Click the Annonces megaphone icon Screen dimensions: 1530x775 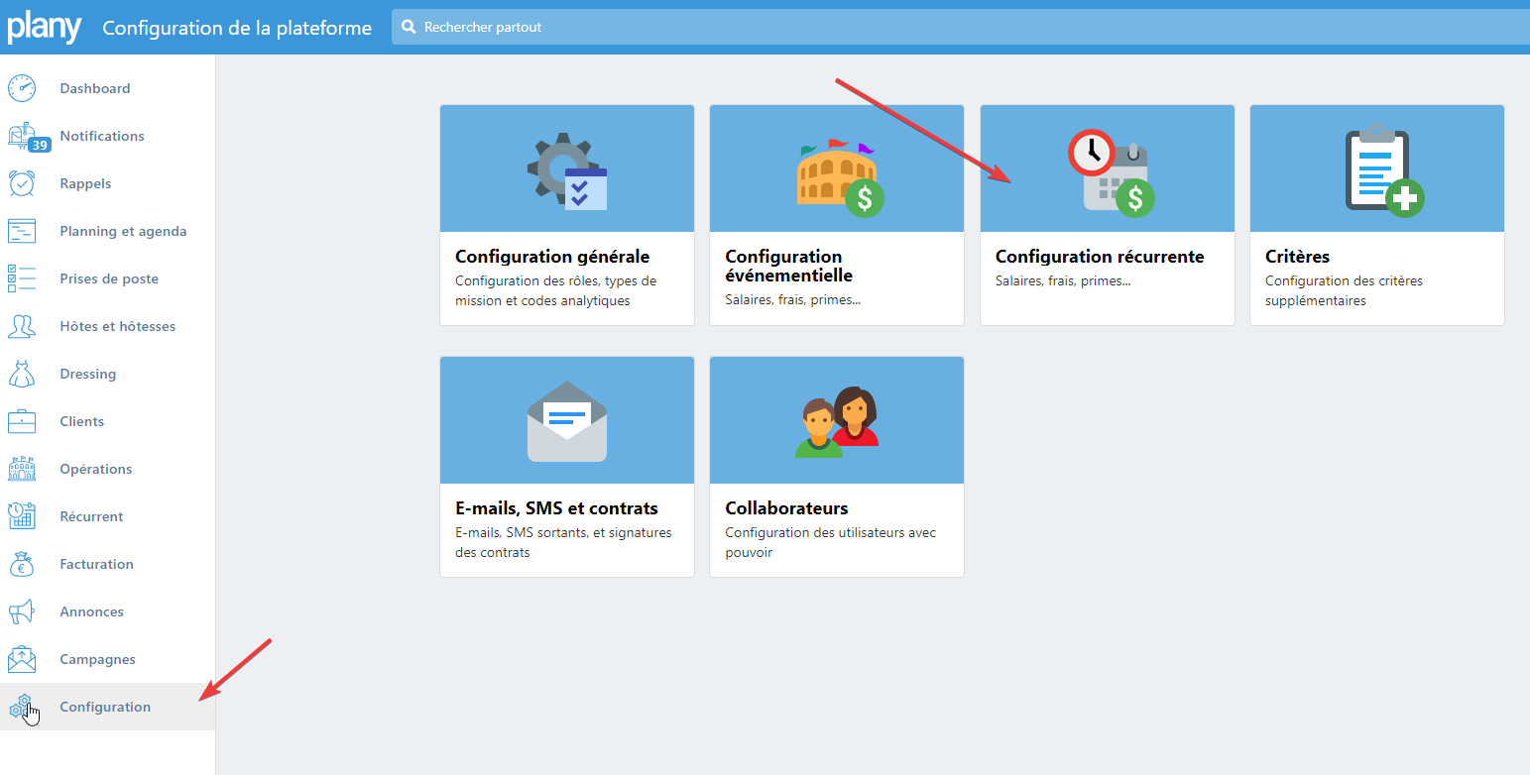click(22, 611)
